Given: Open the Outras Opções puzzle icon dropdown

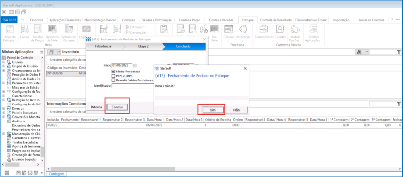Looking at the screenshot, I should 295,33.
